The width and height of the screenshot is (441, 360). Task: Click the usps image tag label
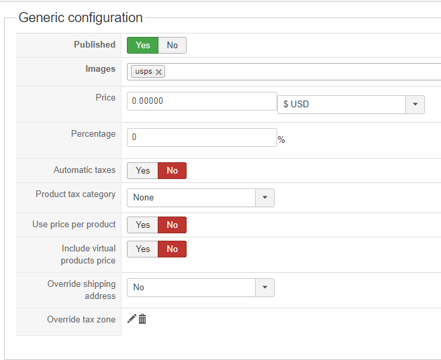(x=143, y=72)
